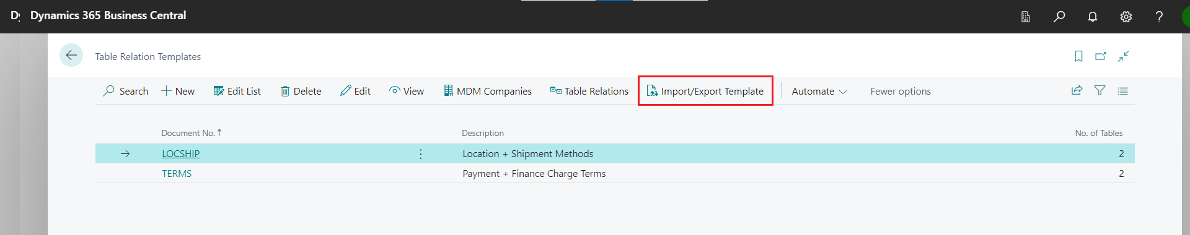Delete the selected template
1190x235 pixels.
click(x=301, y=91)
